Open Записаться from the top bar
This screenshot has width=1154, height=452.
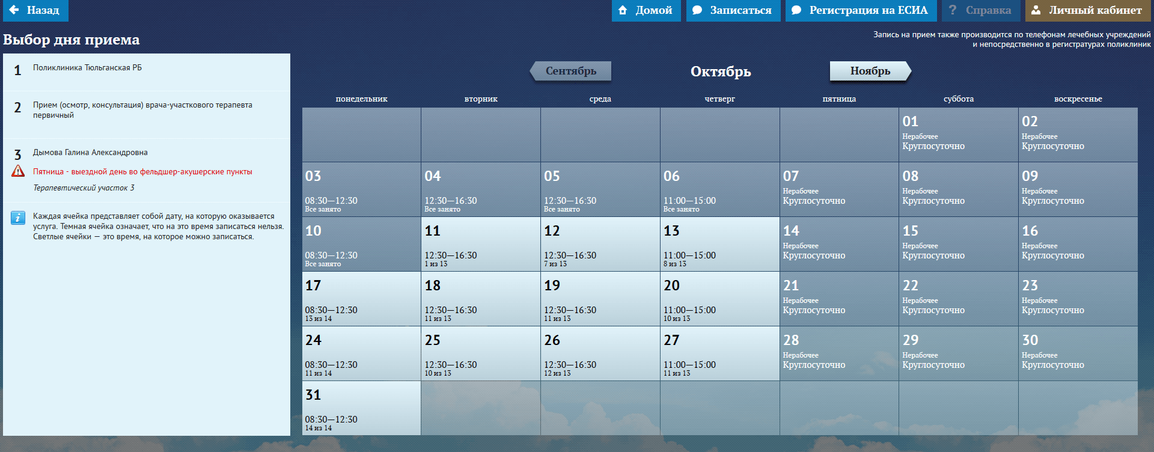click(x=733, y=10)
